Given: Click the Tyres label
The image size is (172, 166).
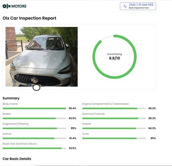Looking at the screenshot, I should point(85,134).
